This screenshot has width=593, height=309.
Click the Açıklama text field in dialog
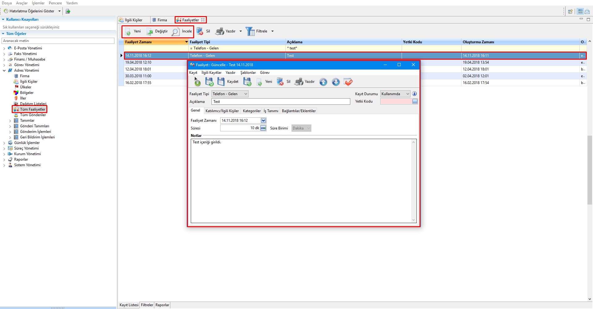point(281,102)
